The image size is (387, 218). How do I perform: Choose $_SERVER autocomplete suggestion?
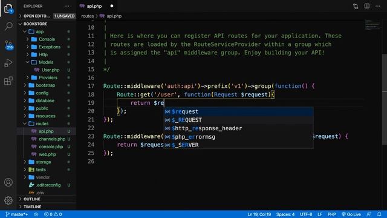coord(239,145)
